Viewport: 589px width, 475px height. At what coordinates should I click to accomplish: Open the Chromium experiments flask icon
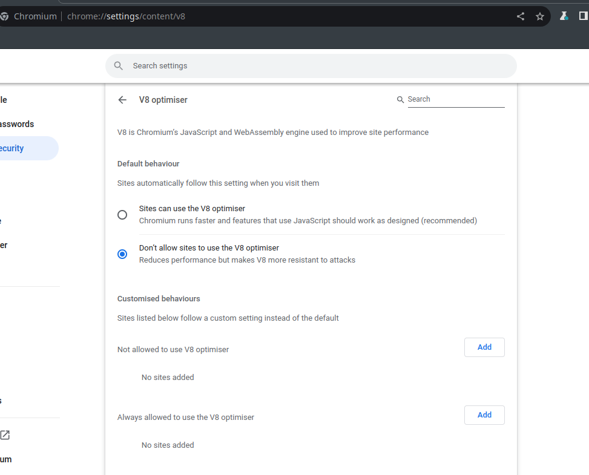click(564, 16)
